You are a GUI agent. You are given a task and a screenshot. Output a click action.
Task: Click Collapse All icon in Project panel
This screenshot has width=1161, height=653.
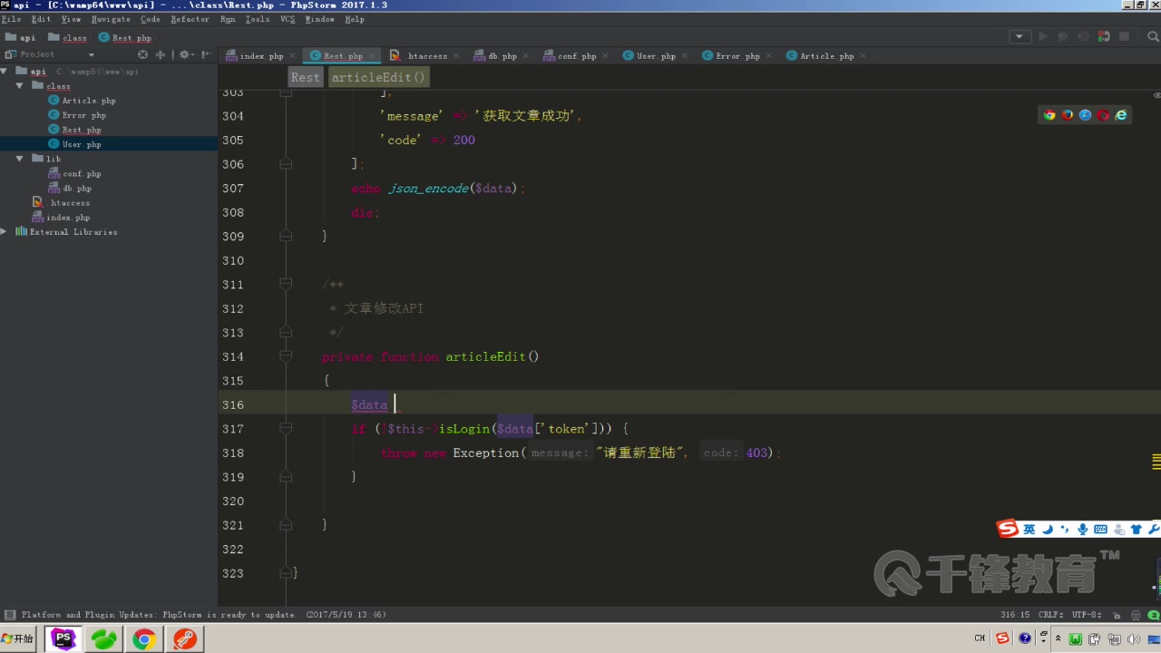[161, 54]
